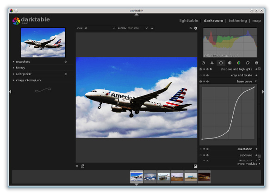
Task: Open quick presets list icon below image
Action: tap(77, 166)
